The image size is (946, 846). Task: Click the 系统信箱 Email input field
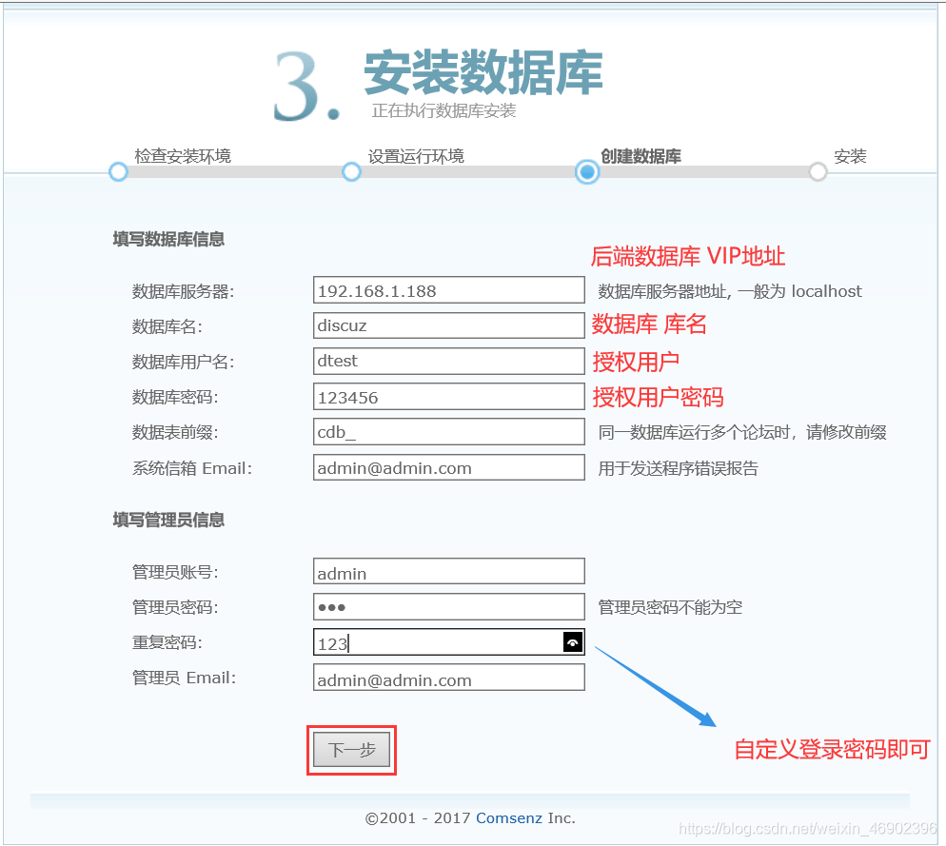[449, 467]
